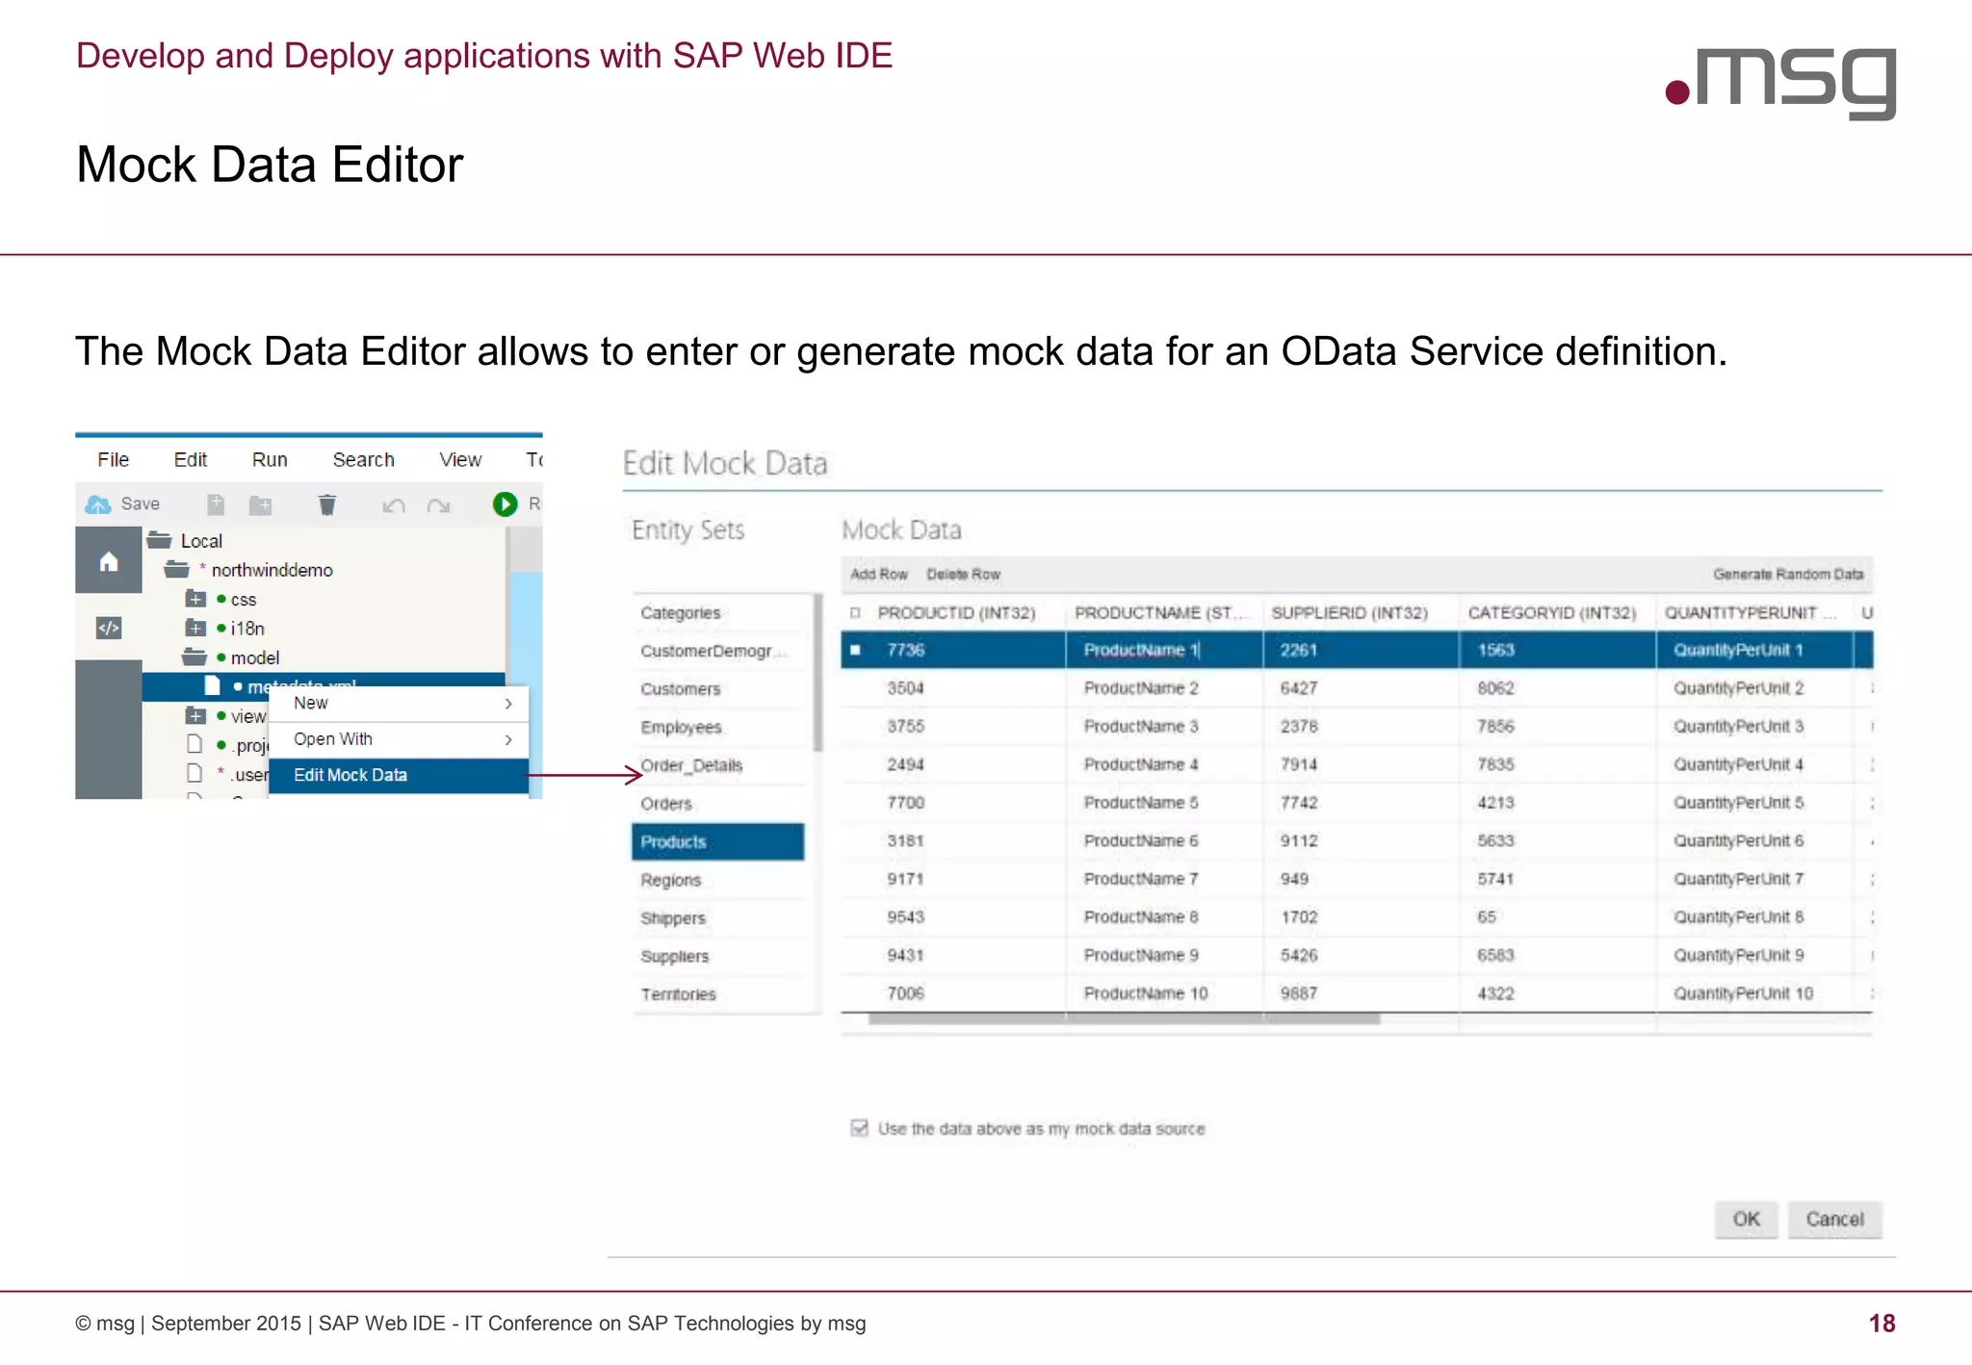Viewport: 1972px width, 1365px height.
Task: Click the Cancel button
Action: coord(1834,1220)
